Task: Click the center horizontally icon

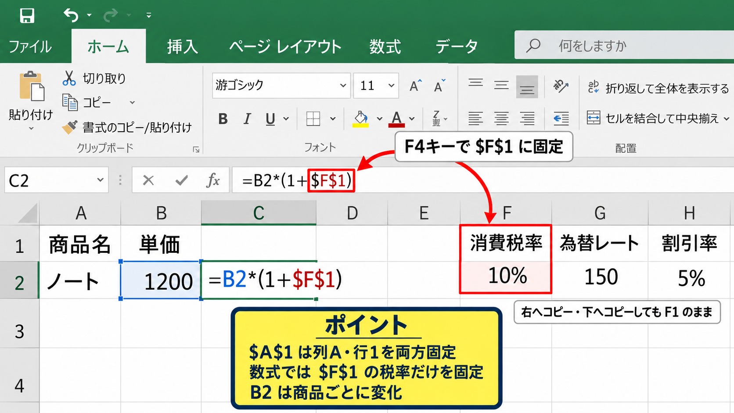Action: pos(501,119)
